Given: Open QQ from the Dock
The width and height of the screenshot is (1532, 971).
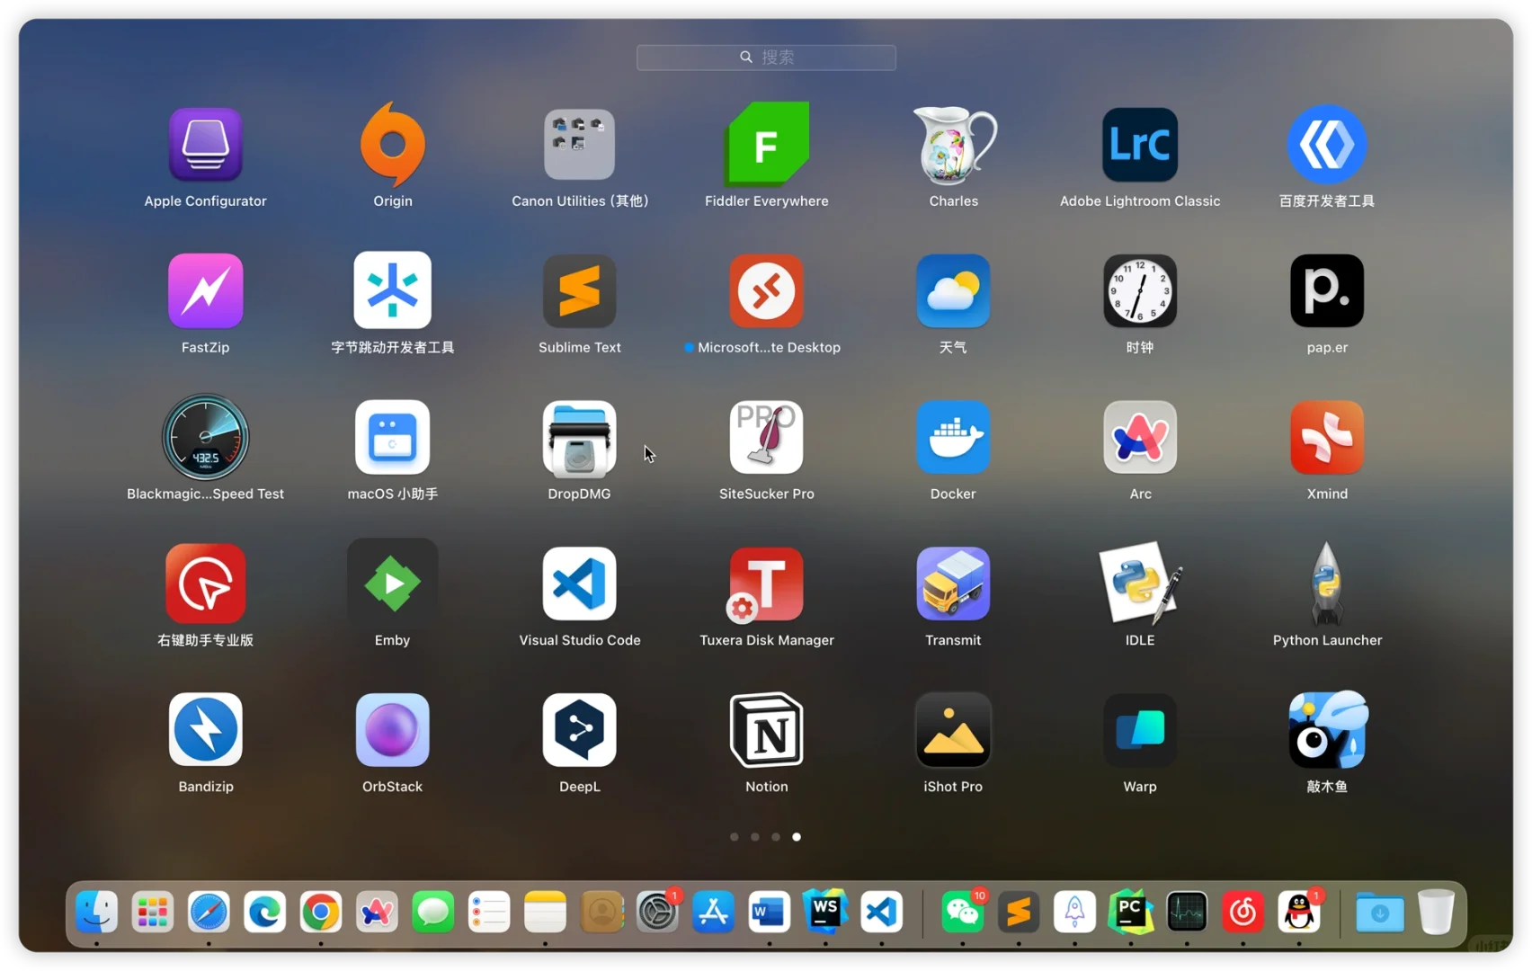Looking at the screenshot, I should (1299, 913).
